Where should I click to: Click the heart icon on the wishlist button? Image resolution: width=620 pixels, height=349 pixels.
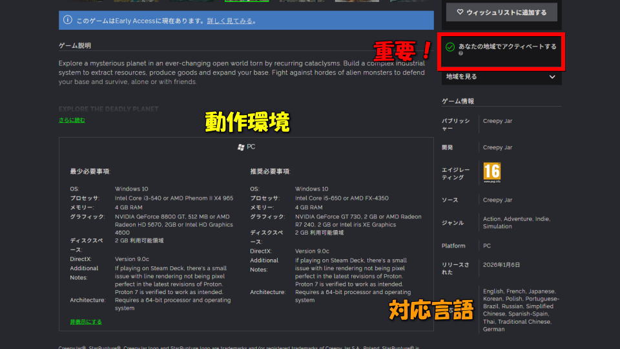coord(460,12)
